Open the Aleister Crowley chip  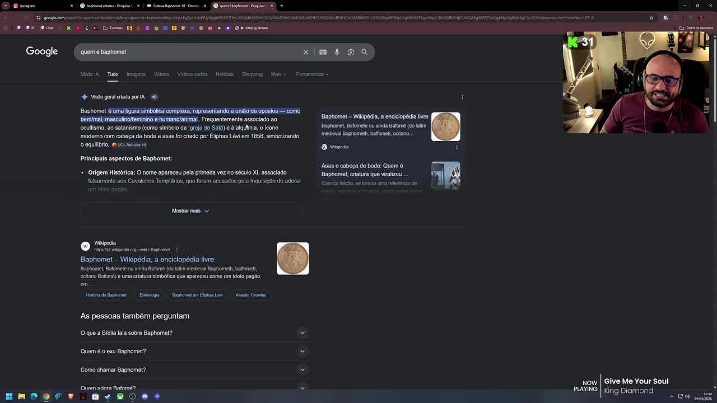(251, 295)
